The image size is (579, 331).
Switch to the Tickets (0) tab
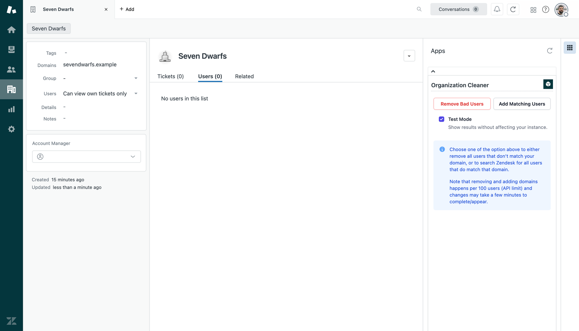tap(171, 76)
